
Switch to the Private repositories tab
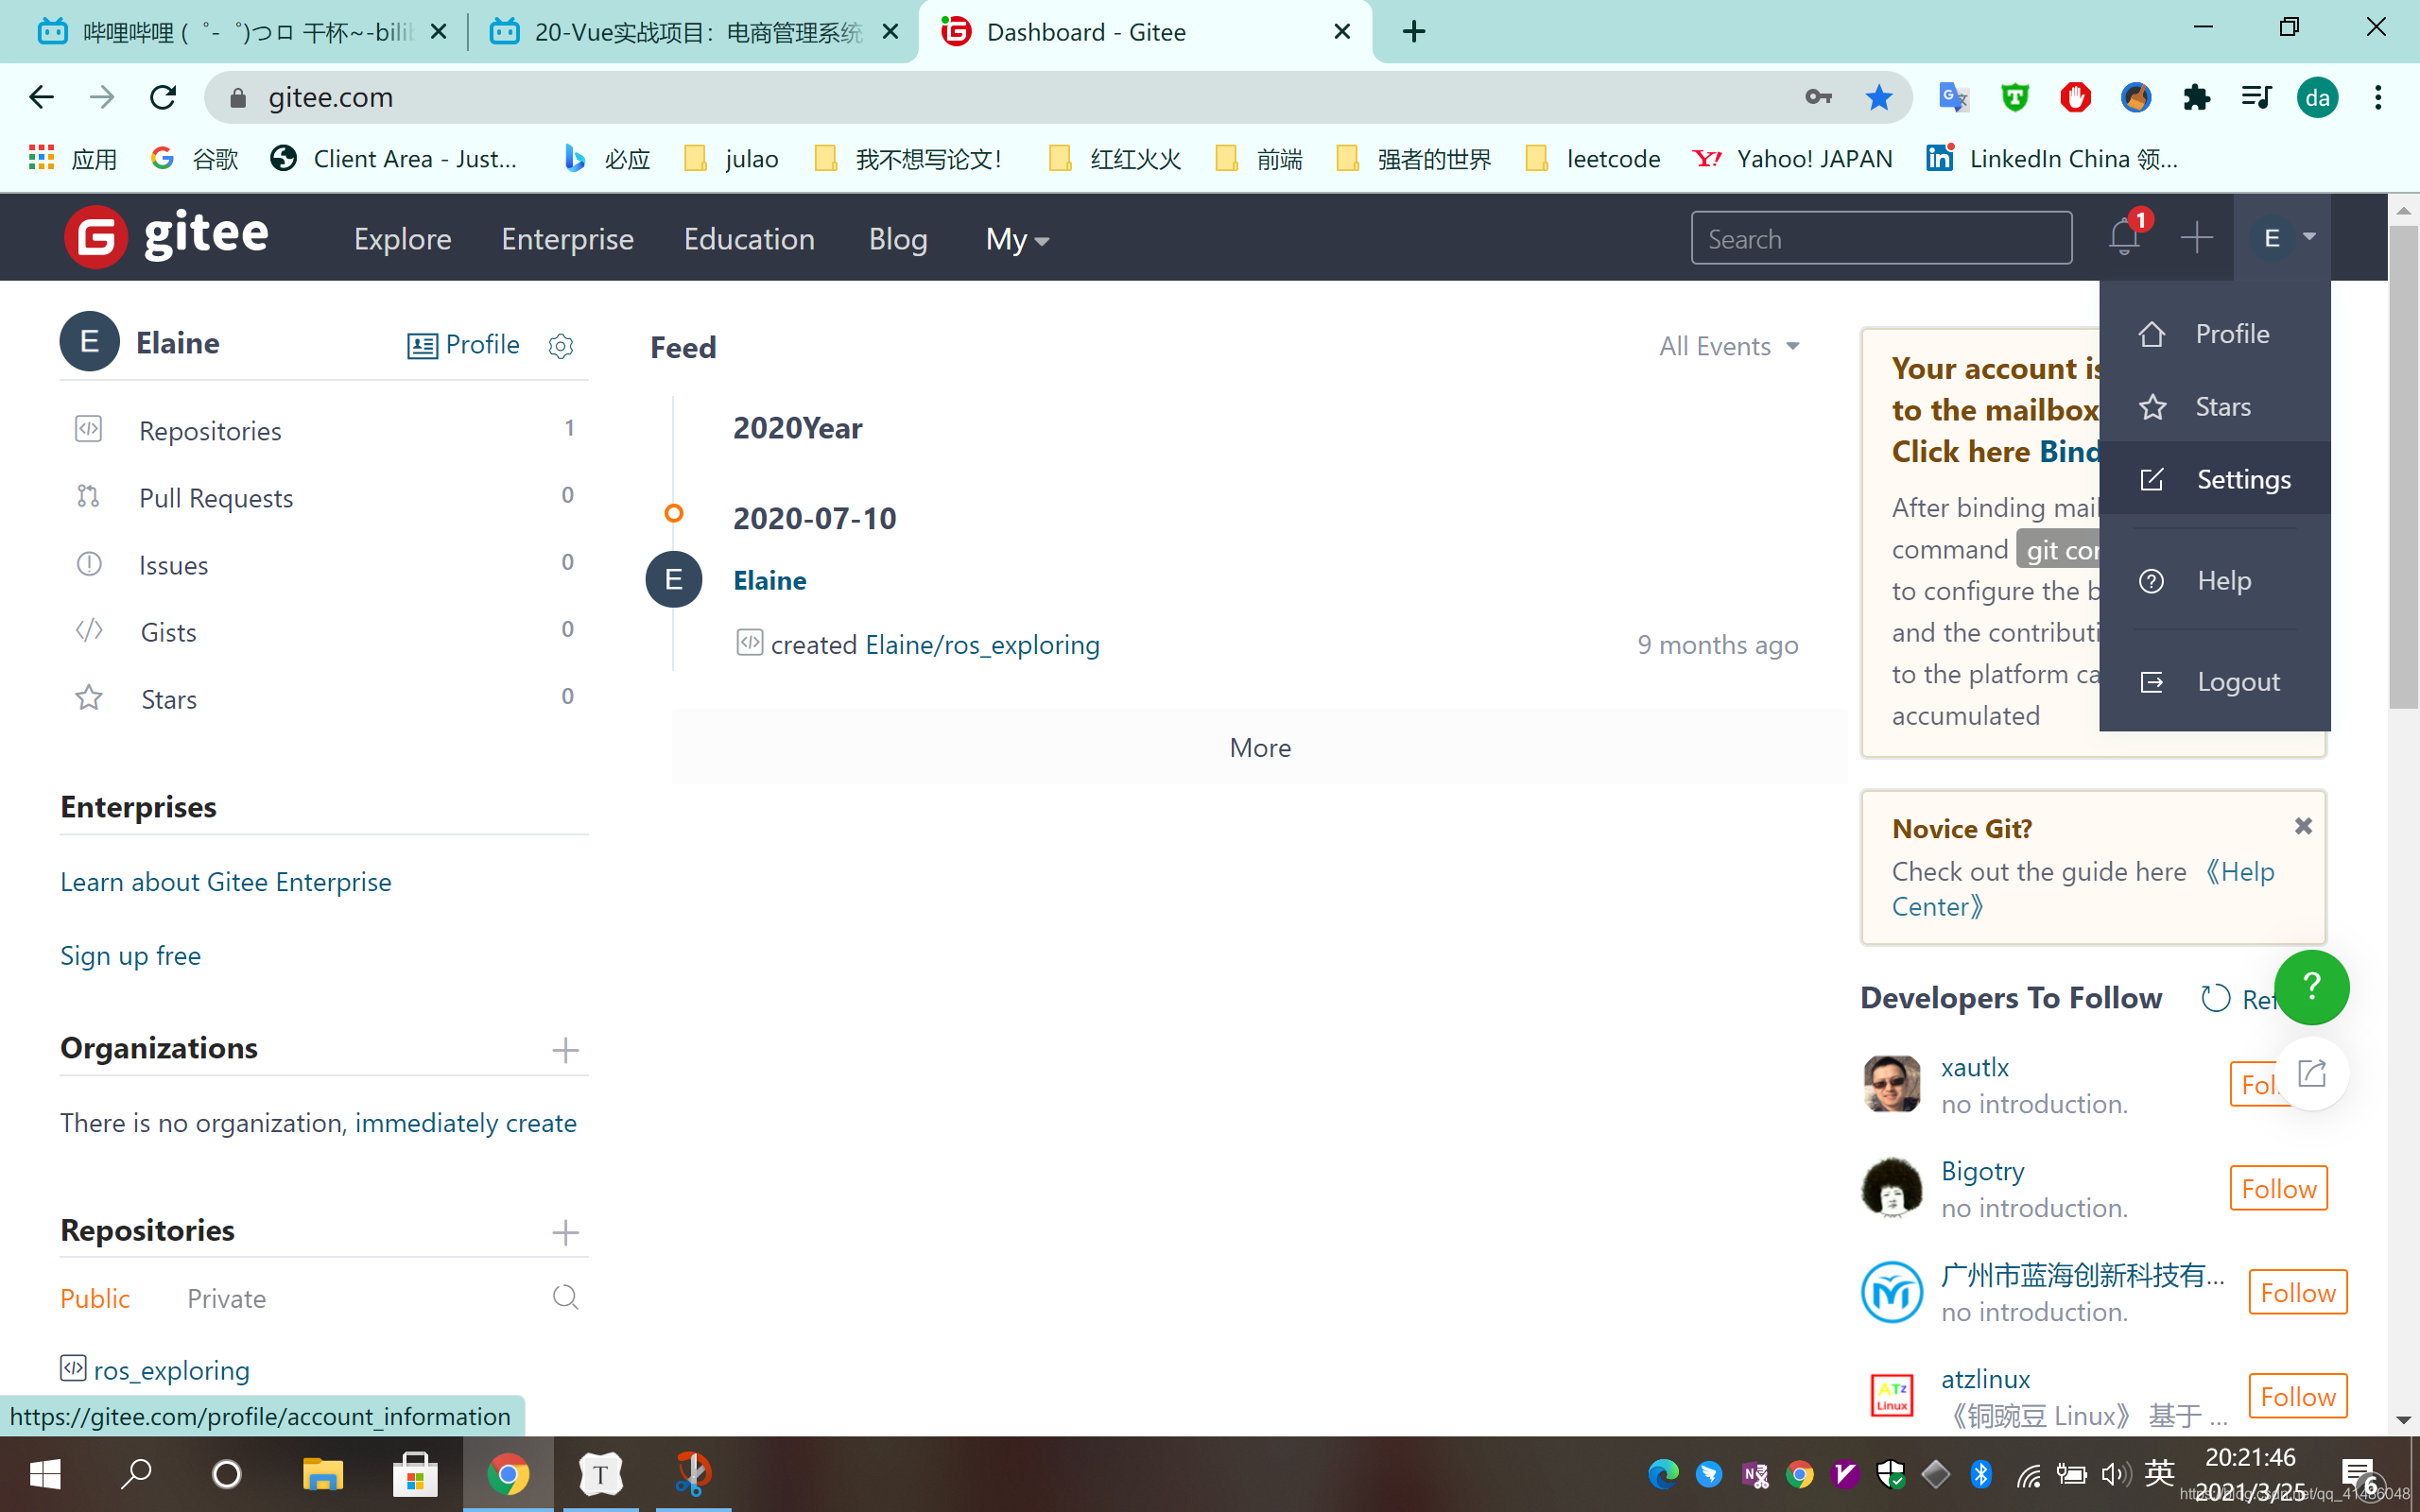pos(226,1298)
